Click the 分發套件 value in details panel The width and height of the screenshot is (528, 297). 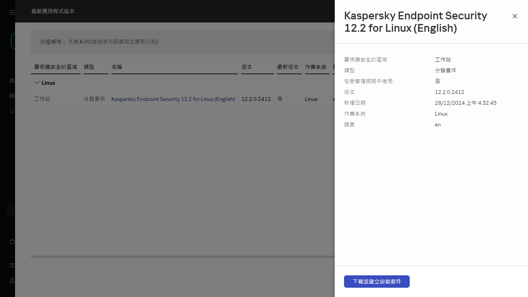click(446, 70)
